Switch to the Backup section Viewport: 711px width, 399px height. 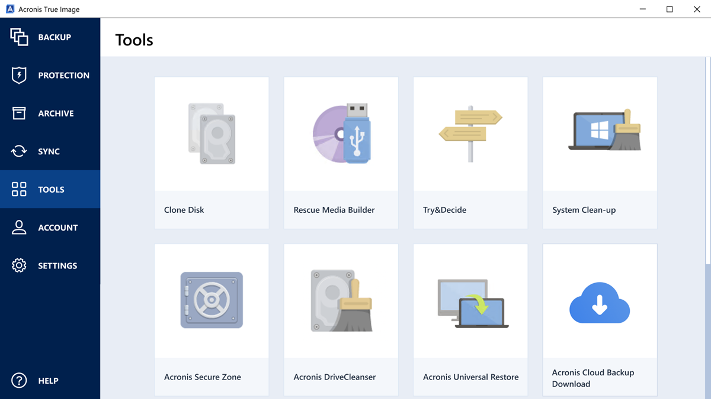point(50,37)
